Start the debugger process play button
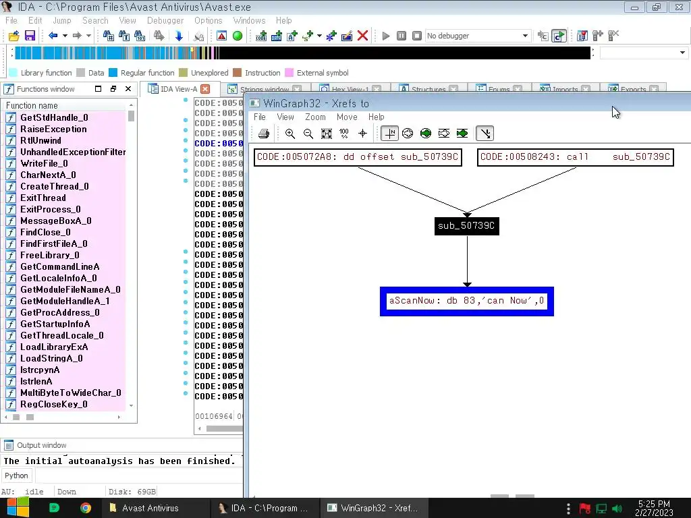 (385, 36)
